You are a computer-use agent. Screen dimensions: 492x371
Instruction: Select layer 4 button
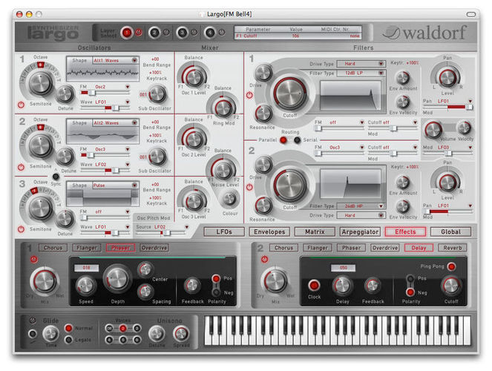click(x=210, y=33)
